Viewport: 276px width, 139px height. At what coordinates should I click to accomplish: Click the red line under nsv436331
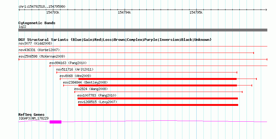click(x=136, y=53)
